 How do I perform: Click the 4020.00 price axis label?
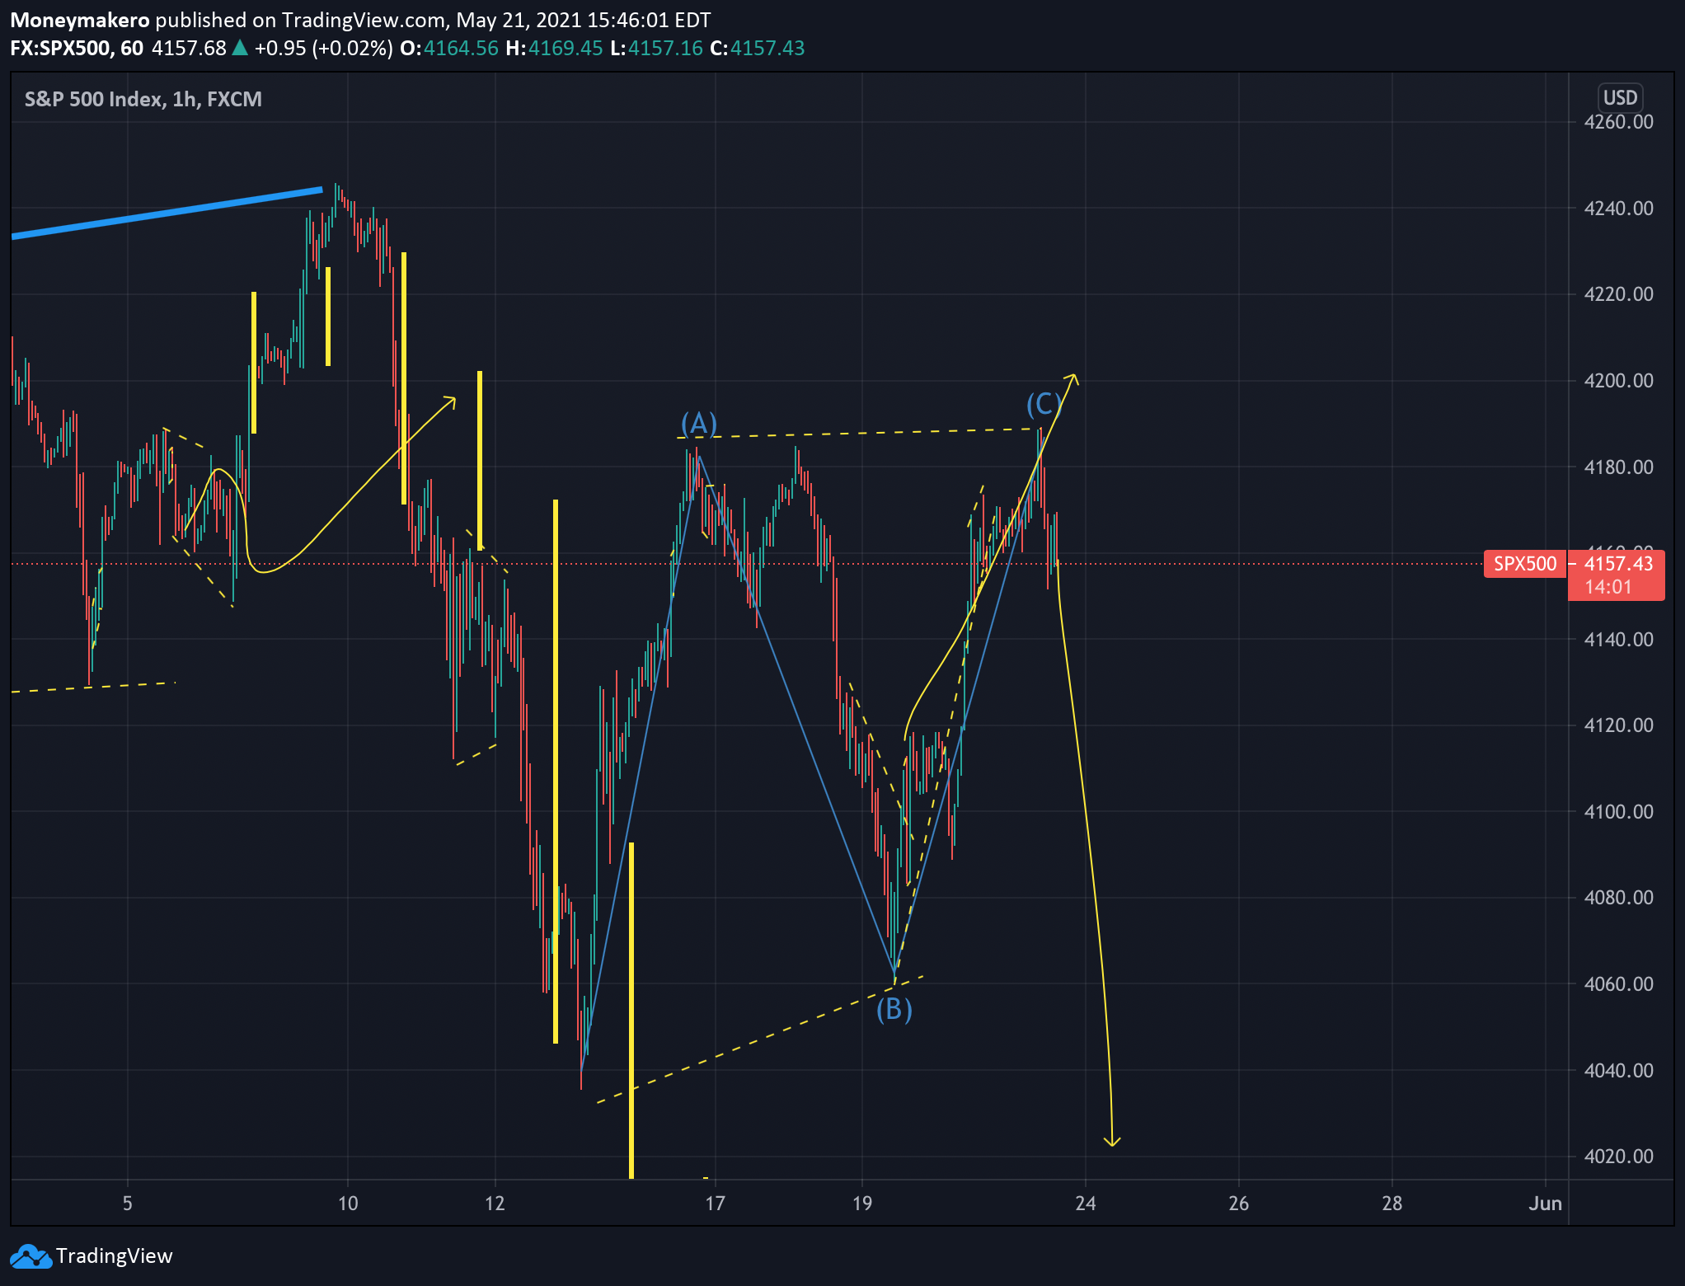pyautogui.click(x=1618, y=1156)
